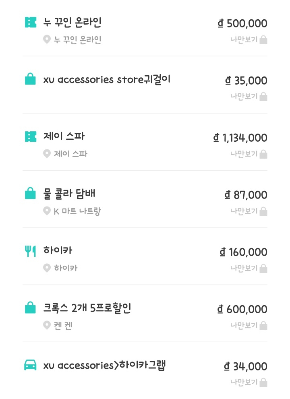
Task: Click location pin under 물 콜라 담배
Action: tap(47, 211)
